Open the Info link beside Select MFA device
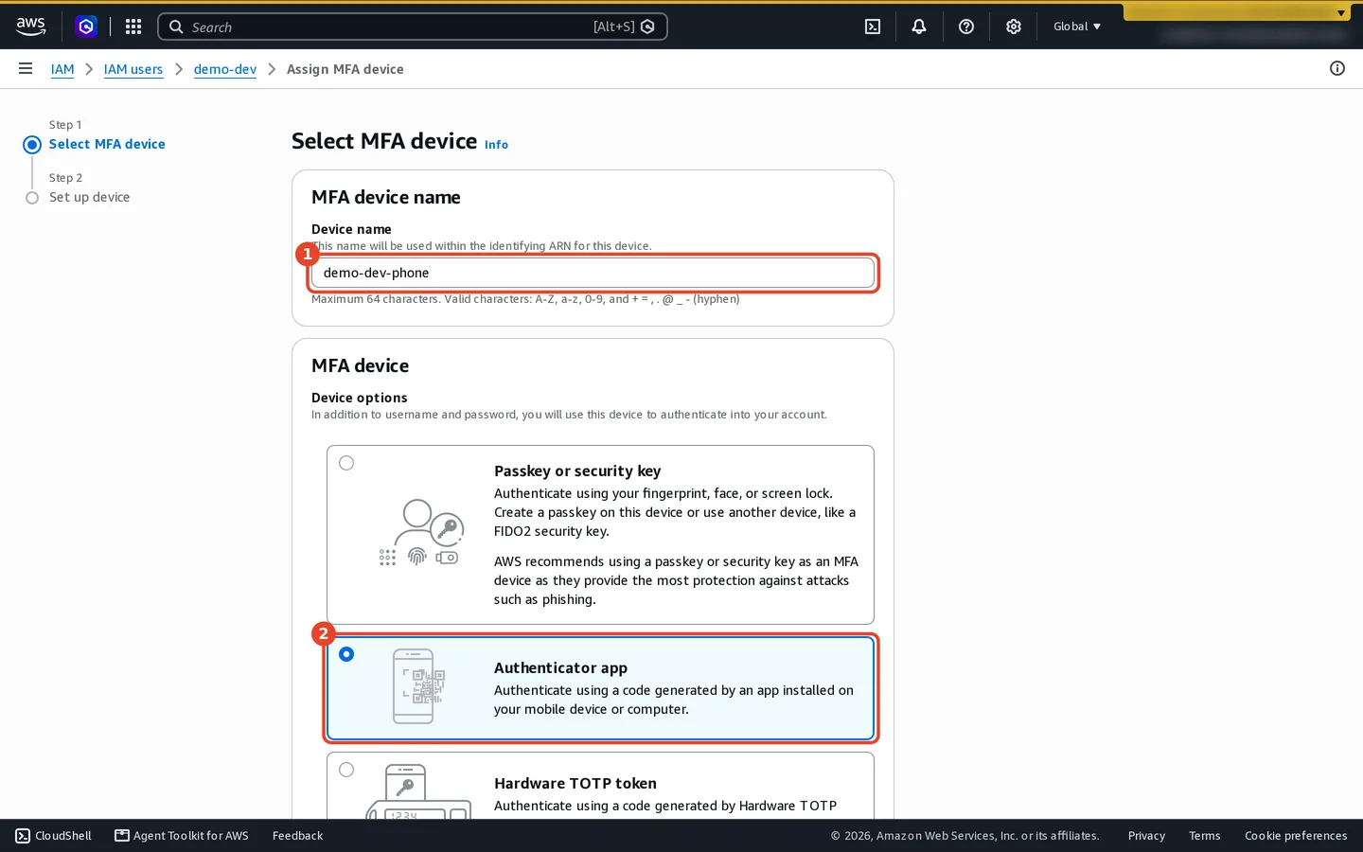 496,145
